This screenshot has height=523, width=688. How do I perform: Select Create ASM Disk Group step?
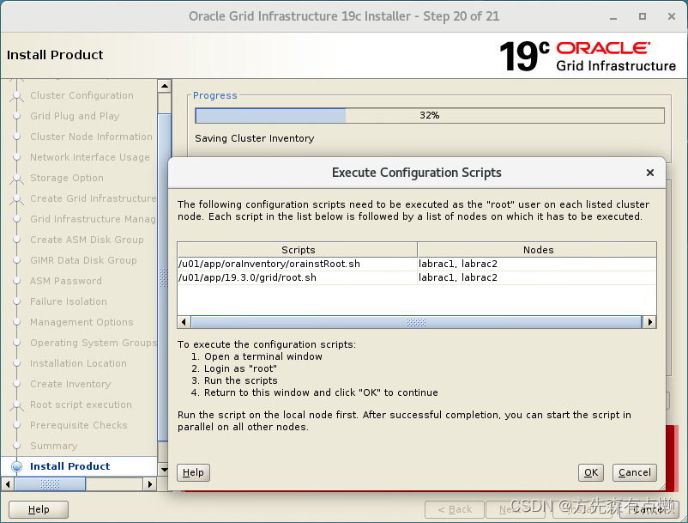tap(87, 240)
